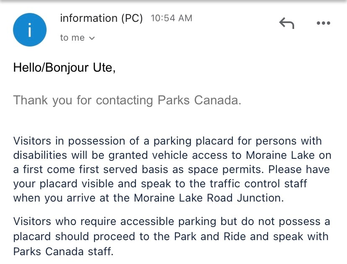
Task: Click "Parks Canada staff" in last line
Action: click(63, 251)
